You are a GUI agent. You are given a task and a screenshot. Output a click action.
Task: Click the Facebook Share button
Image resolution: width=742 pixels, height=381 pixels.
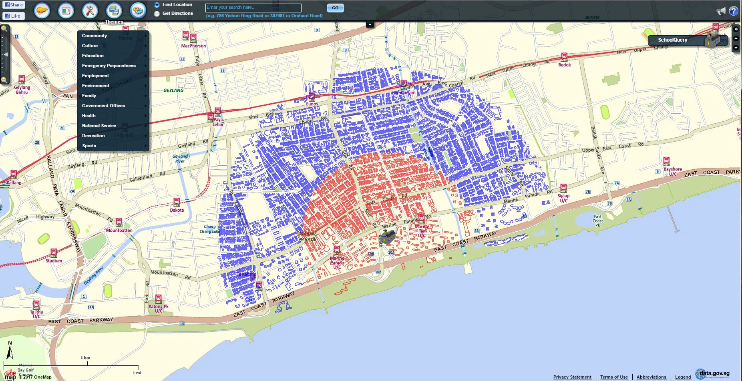tap(14, 5)
